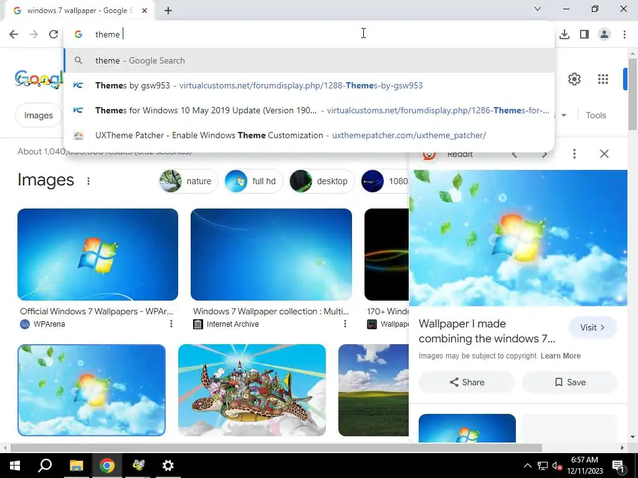Open the 'Learn More' copyright link

click(x=560, y=355)
